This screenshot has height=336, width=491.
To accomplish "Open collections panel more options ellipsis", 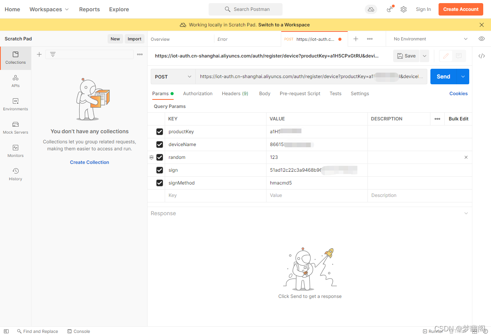I will (140, 54).
